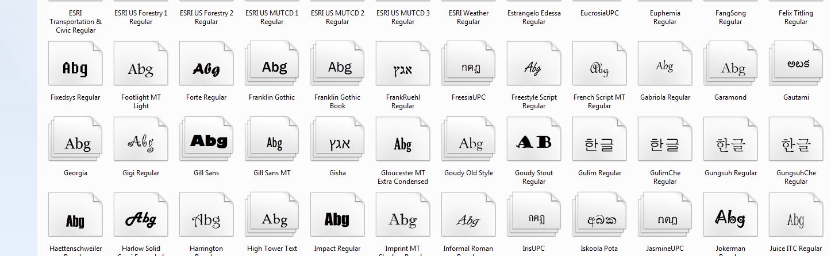Choose the Freestyle Script Regular font icon
This screenshot has height=256, width=831.
(534, 64)
